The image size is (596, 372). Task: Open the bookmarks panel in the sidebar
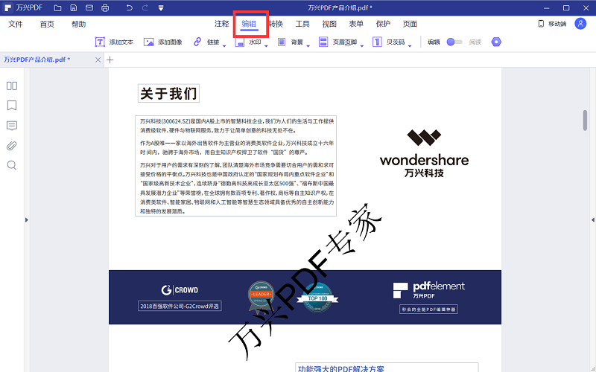[x=12, y=106]
